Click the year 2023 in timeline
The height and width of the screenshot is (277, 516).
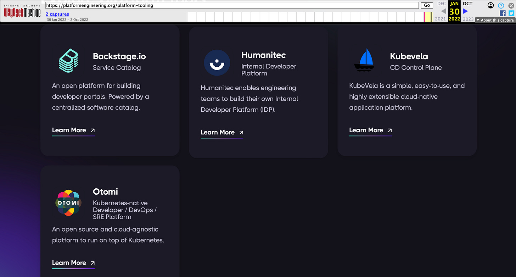coord(468,19)
